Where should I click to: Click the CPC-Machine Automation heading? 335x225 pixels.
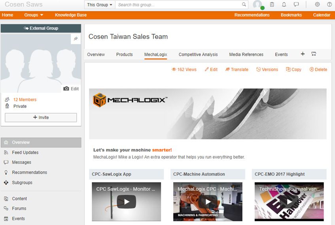coord(199,174)
